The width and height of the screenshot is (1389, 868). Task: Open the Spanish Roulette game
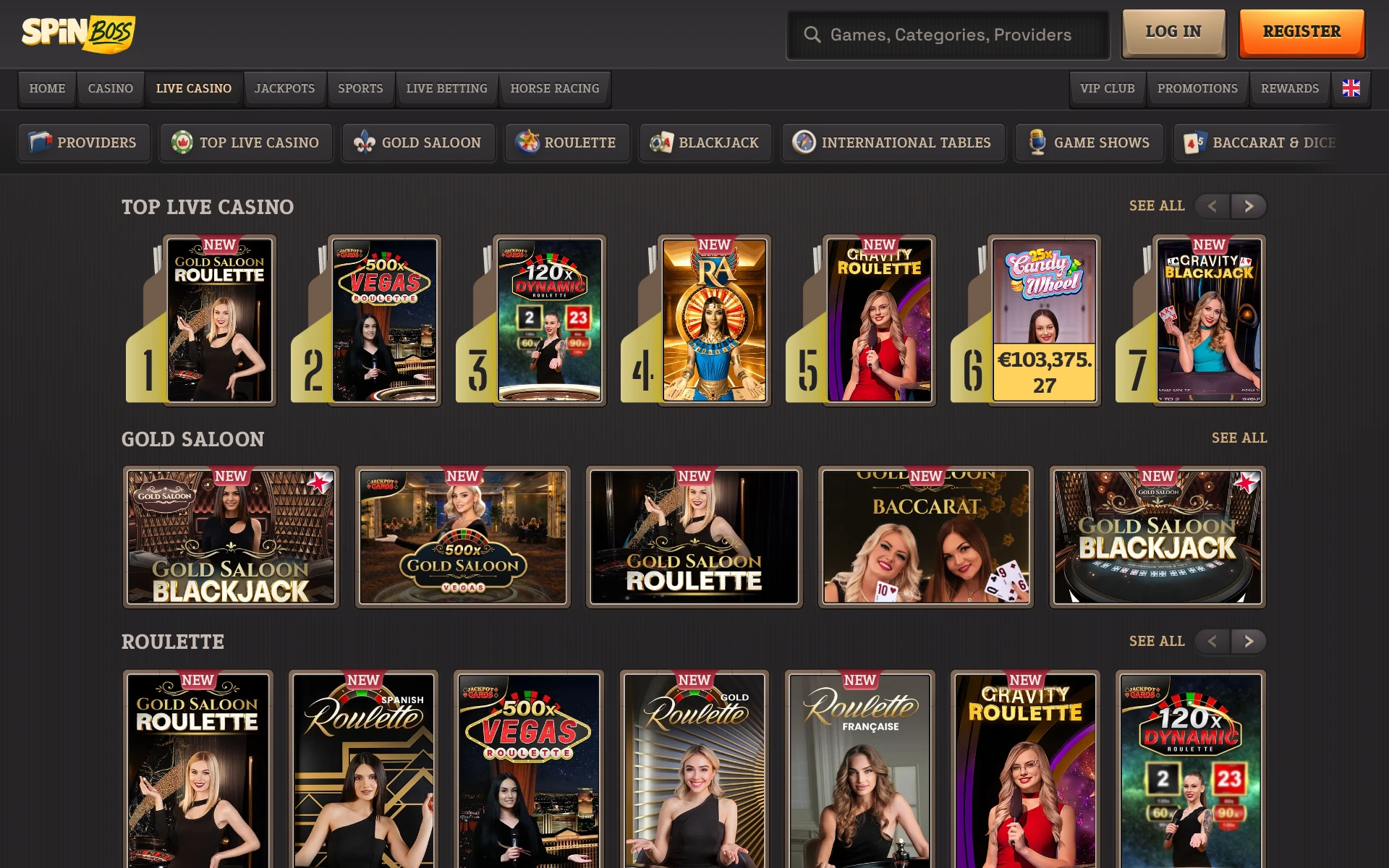pyautogui.click(x=363, y=770)
